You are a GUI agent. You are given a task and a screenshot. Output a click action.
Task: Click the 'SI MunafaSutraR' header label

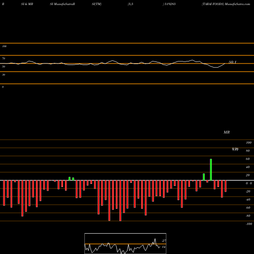tap(62, 4)
